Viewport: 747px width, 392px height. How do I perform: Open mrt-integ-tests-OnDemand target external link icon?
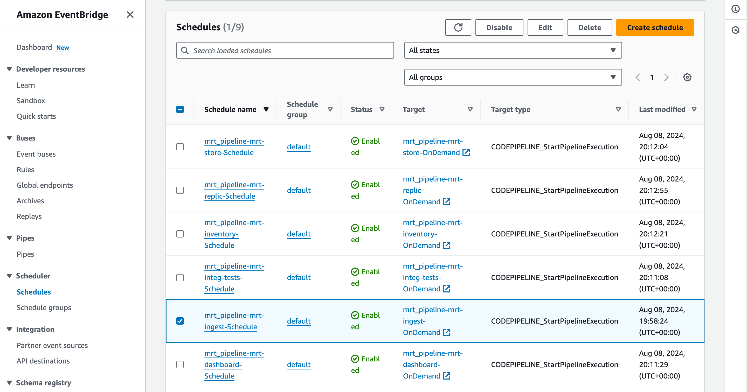click(447, 289)
